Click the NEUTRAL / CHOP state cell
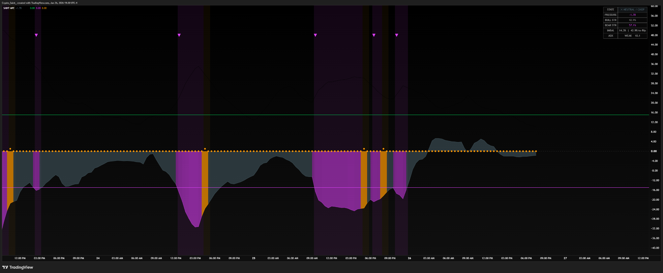Screen dimensions: 663x273 tap(633, 10)
